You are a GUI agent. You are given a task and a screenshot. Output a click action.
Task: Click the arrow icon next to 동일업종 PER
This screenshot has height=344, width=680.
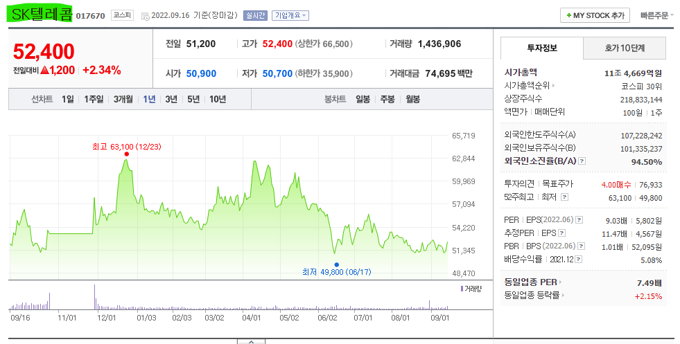coord(560,282)
